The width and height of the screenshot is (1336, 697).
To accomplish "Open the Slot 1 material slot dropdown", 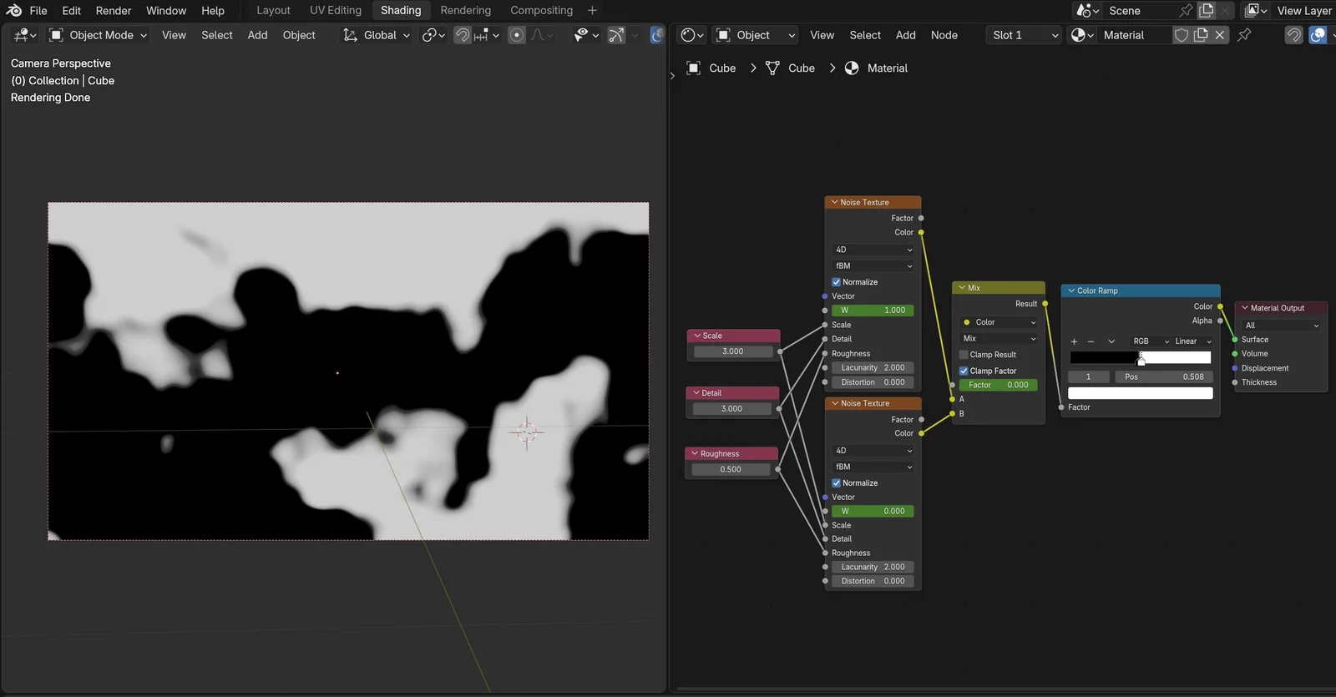I will coord(1023,35).
